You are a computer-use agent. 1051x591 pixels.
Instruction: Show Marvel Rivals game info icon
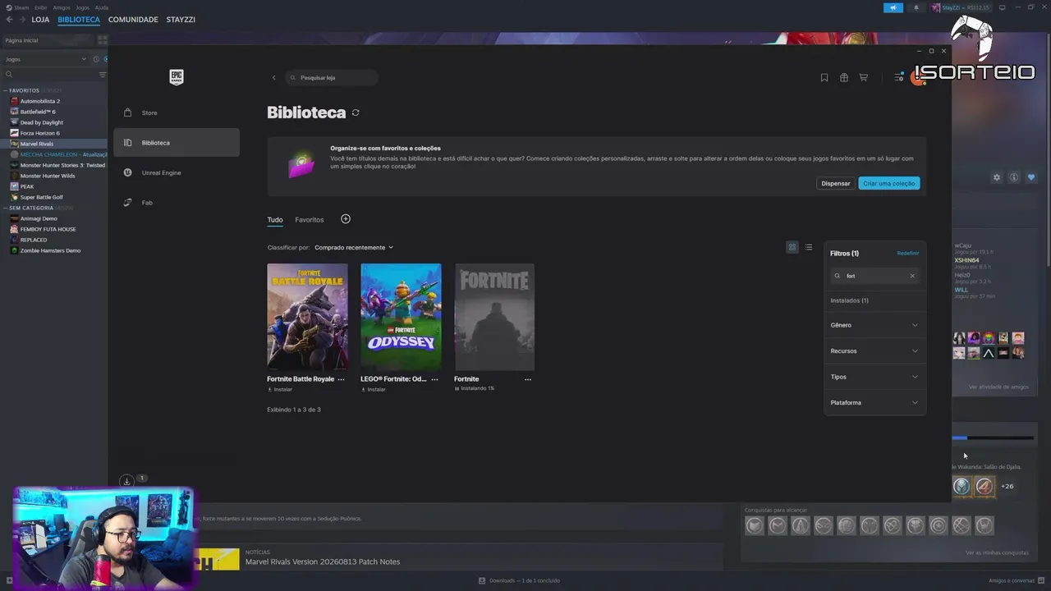[x=1014, y=177]
